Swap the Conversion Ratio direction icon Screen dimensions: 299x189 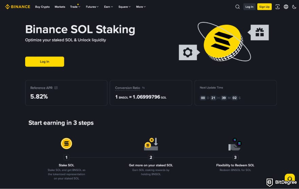click(x=143, y=88)
